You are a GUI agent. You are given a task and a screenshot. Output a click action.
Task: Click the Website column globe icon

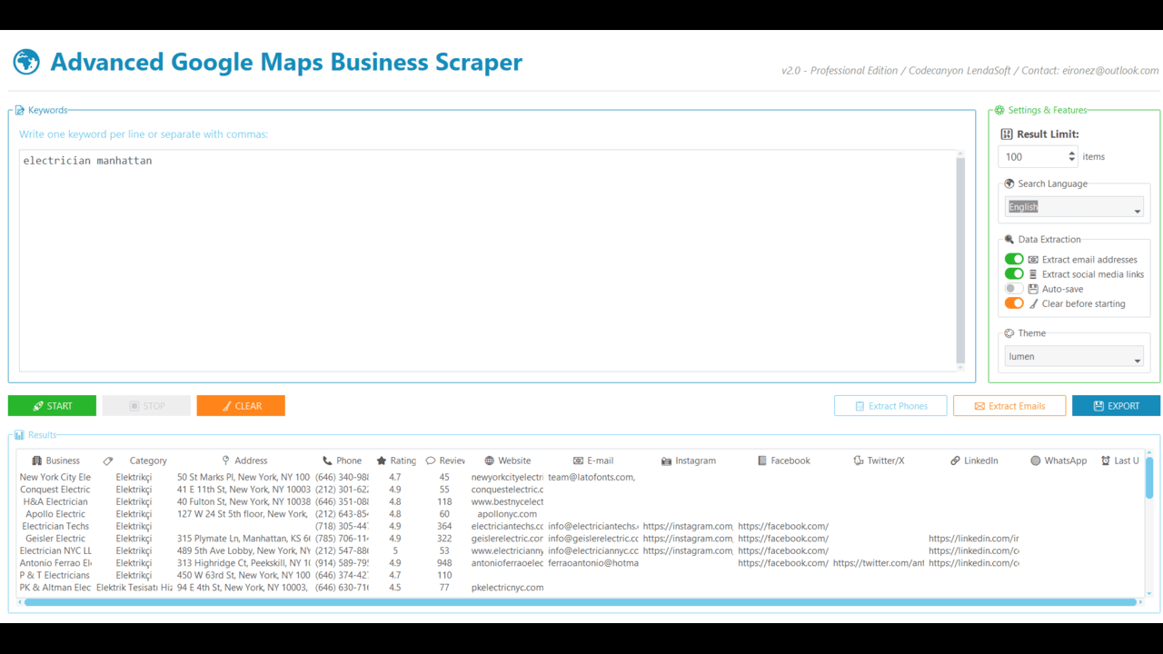[x=490, y=461]
